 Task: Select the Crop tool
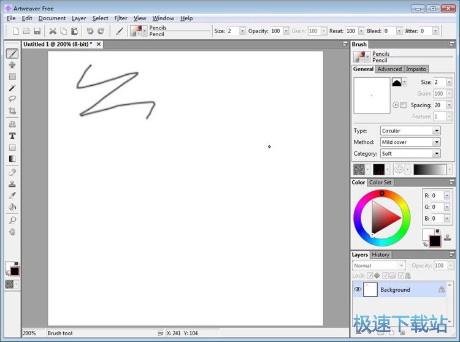coord(12,111)
